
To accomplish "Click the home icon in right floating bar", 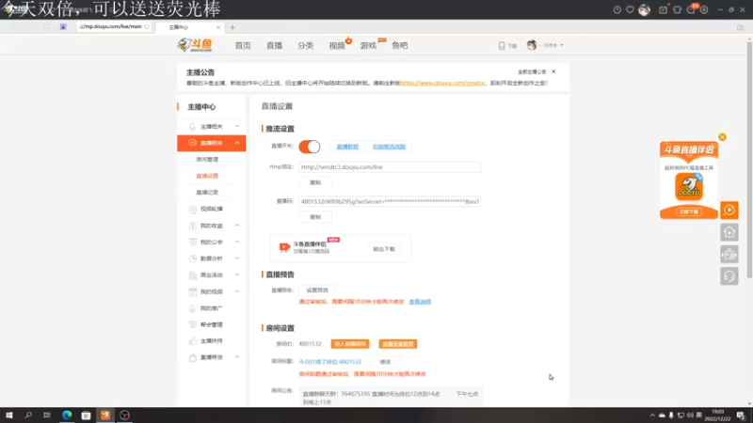I will [729, 232].
